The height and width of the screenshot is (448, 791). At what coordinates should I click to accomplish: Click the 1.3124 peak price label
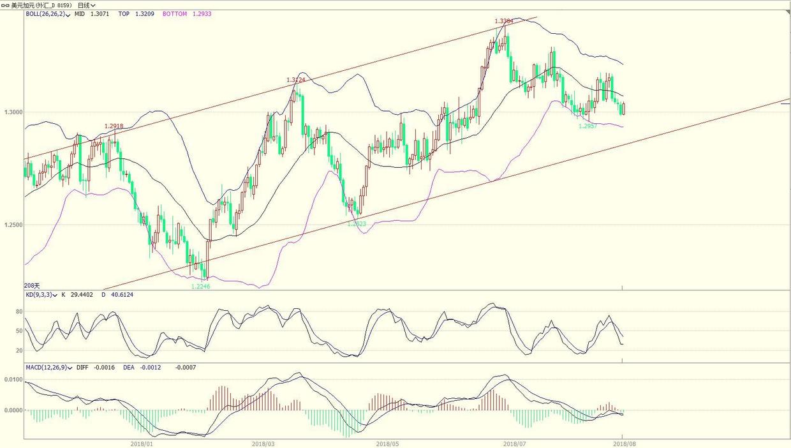[295, 80]
